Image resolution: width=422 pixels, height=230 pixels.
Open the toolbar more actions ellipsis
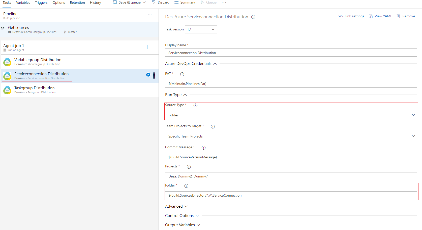(x=224, y=3)
